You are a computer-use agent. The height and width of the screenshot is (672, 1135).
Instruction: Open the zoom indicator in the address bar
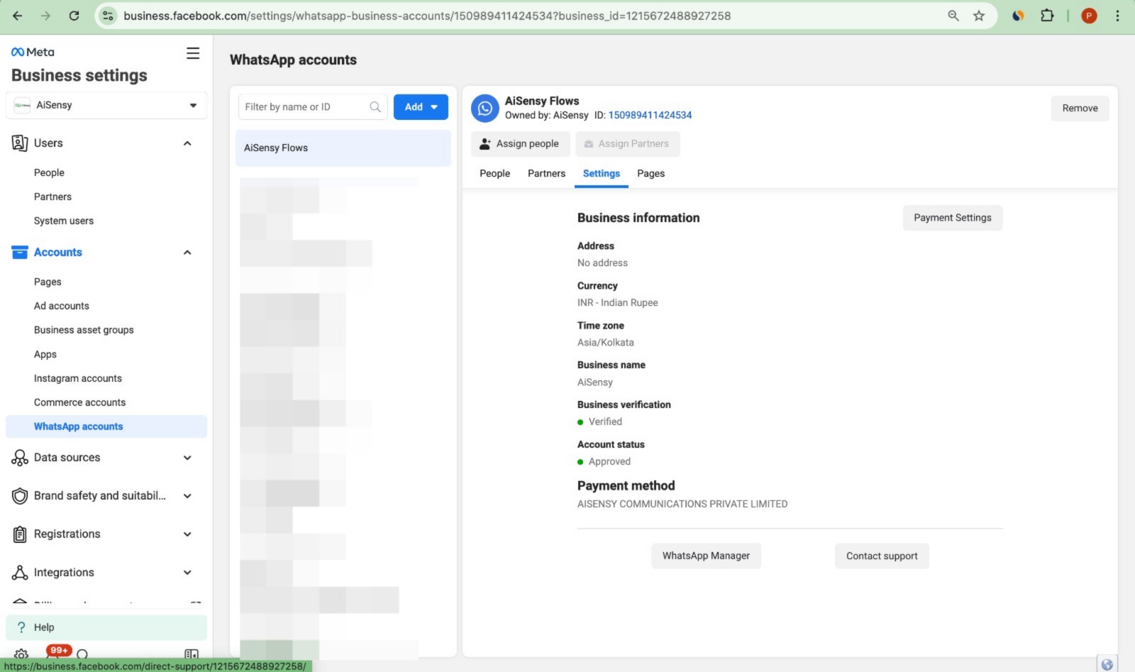(x=953, y=16)
